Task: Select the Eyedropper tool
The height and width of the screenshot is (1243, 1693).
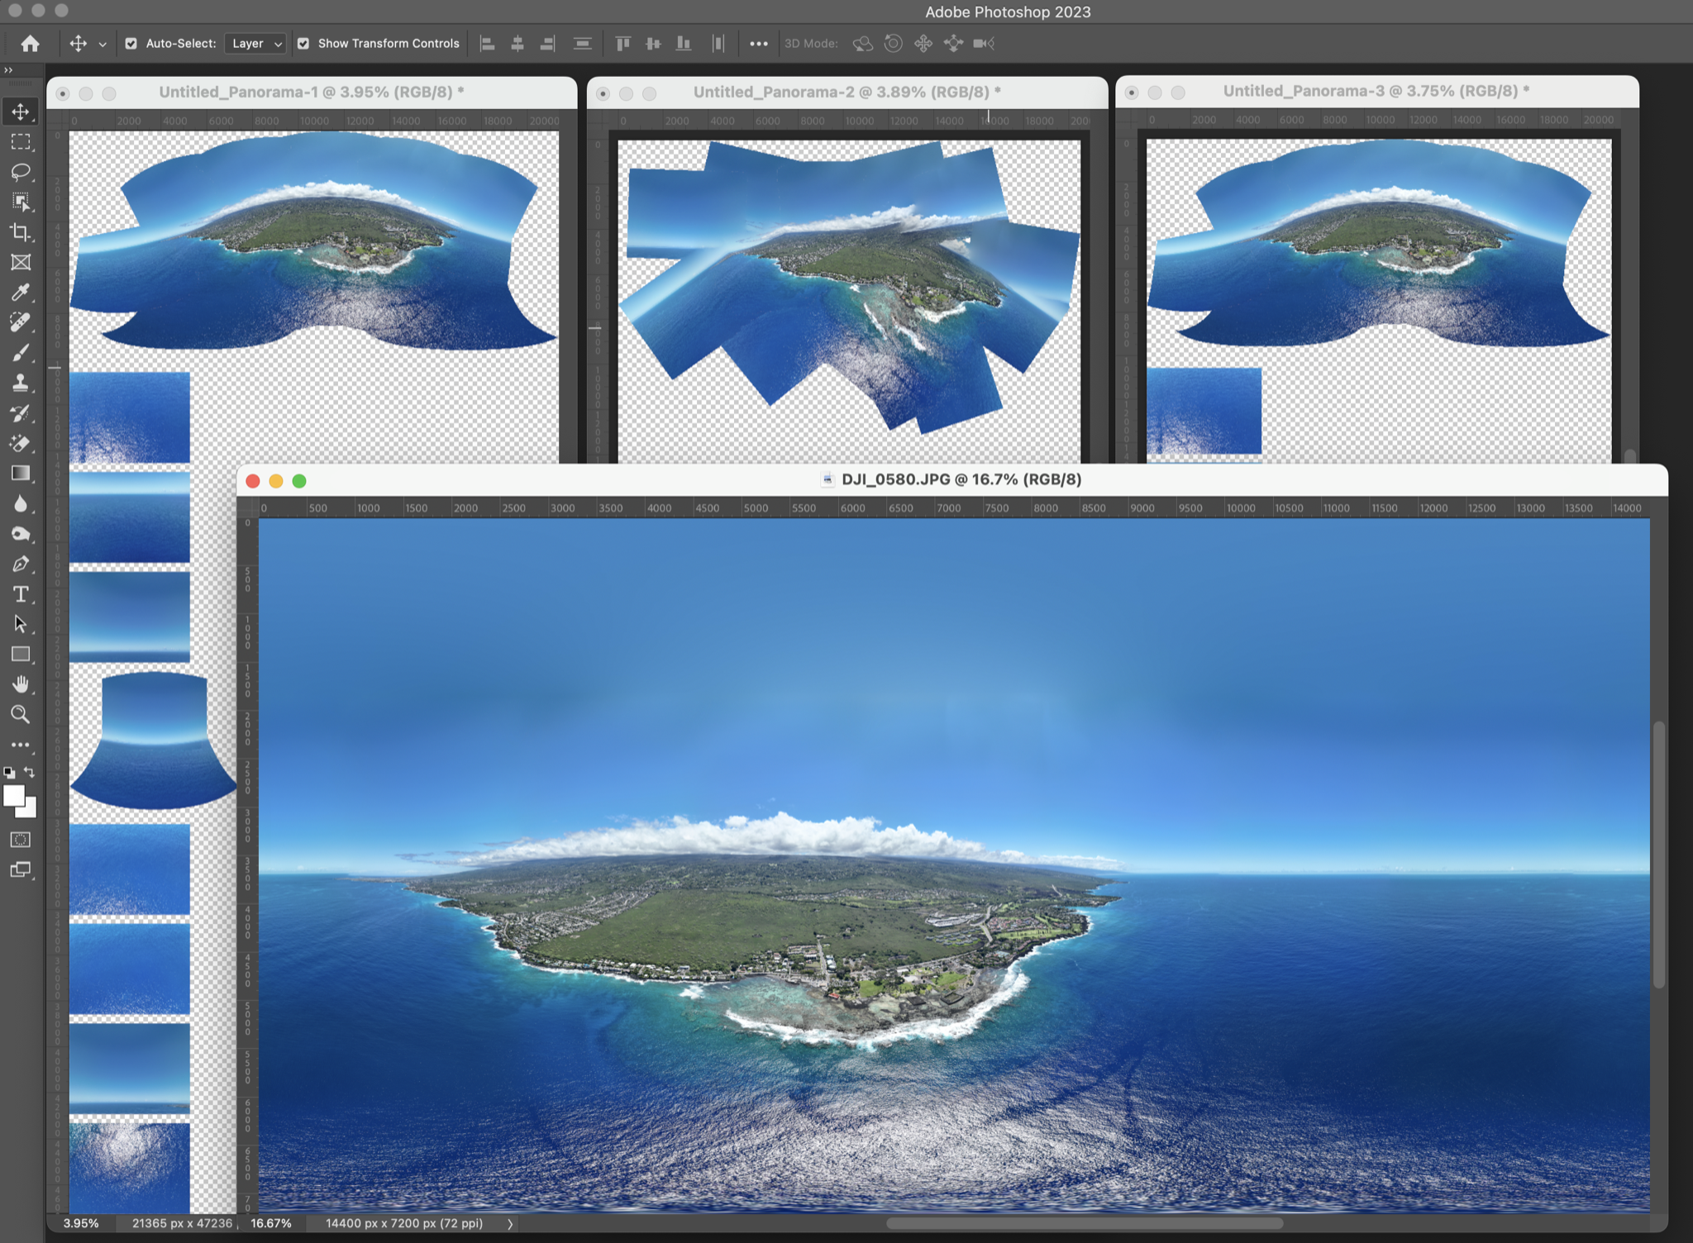Action: coord(21,293)
